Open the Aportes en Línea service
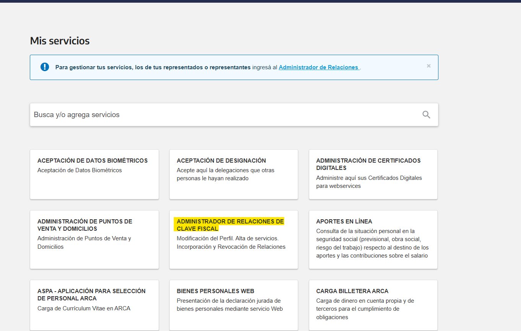Image resolution: width=521 pixels, height=331 pixels. [x=373, y=239]
